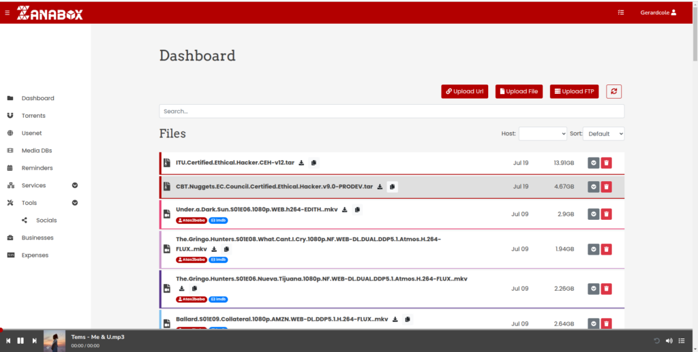Expand options for ITU.Certified.Ethical.Hacker file

593,163
